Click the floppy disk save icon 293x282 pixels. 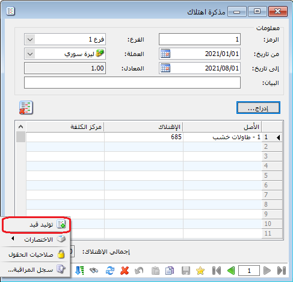click(186, 271)
